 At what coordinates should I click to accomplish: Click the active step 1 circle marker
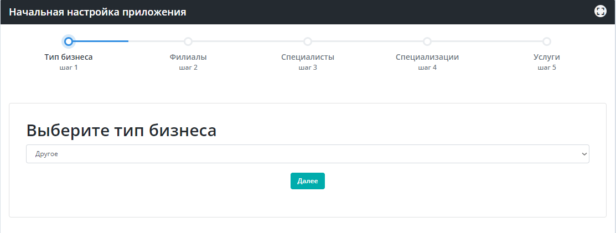[69, 42]
